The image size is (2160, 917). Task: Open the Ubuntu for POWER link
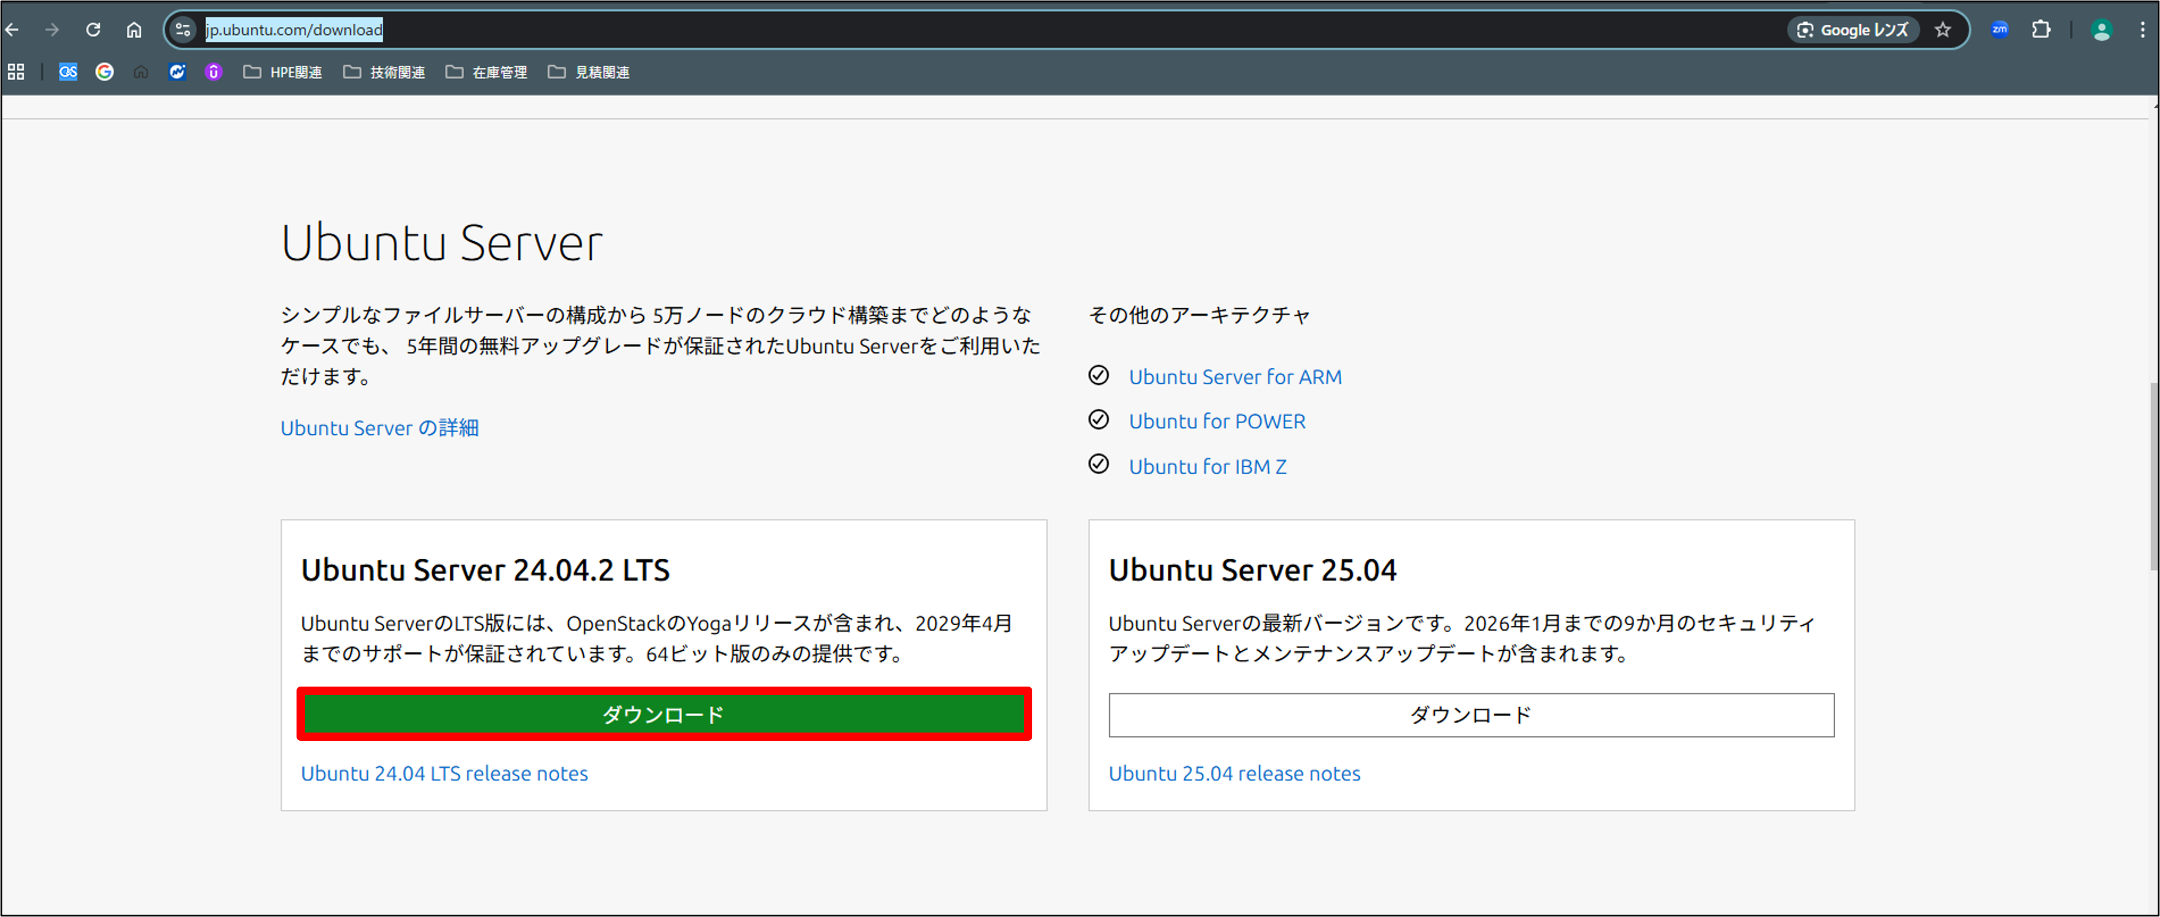click(x=1217, y=421)
